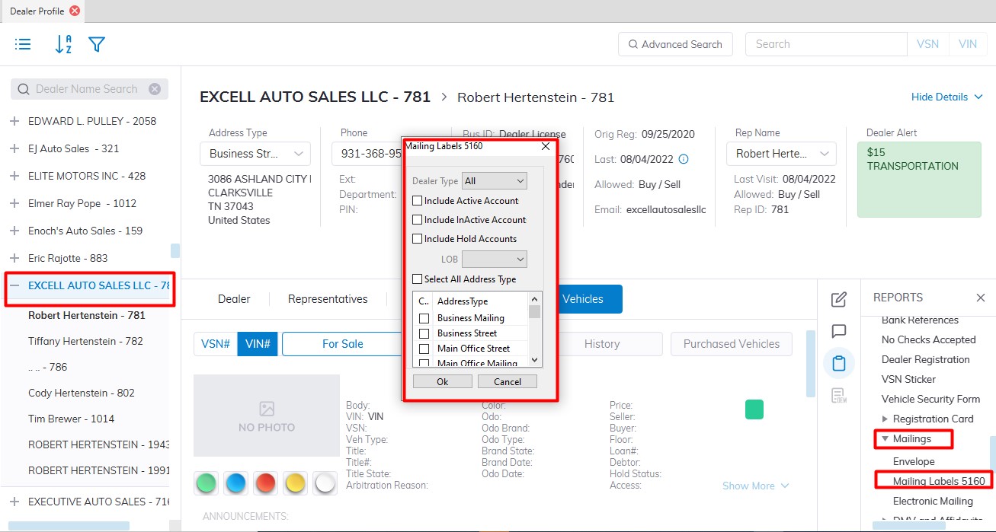Screen dimensions: 996x532
Task: Expand the Registration Card report node
Action: tap(885, 419)
